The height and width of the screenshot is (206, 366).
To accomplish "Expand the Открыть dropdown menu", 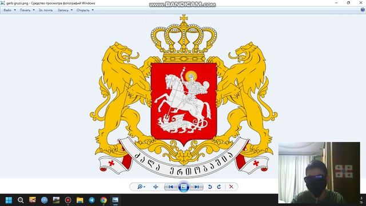I will tap(85, 10).
